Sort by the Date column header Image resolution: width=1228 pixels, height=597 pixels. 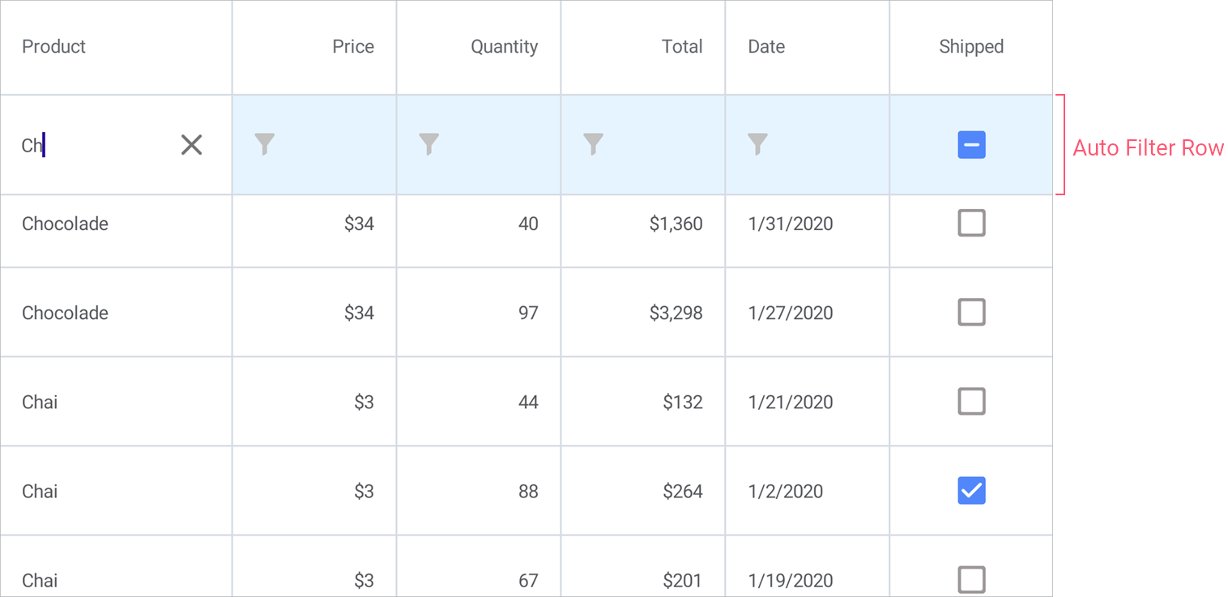766,47
